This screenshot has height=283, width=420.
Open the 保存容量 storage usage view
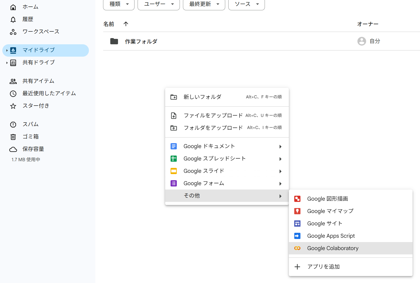pyautogui.click(x=33, y=149)
